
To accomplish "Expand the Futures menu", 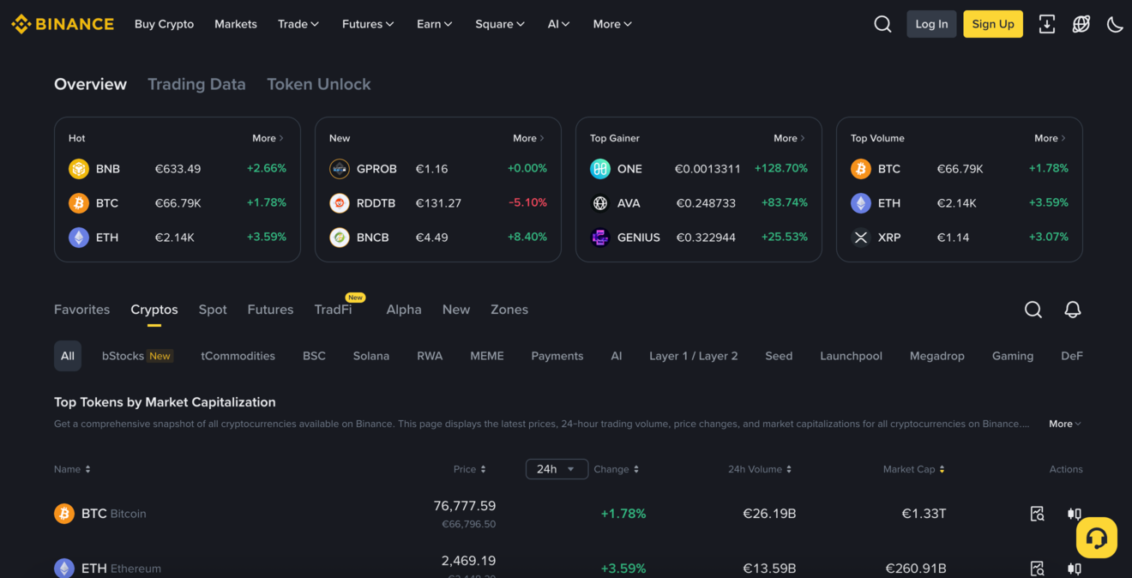I will click(x=368, y=24).
